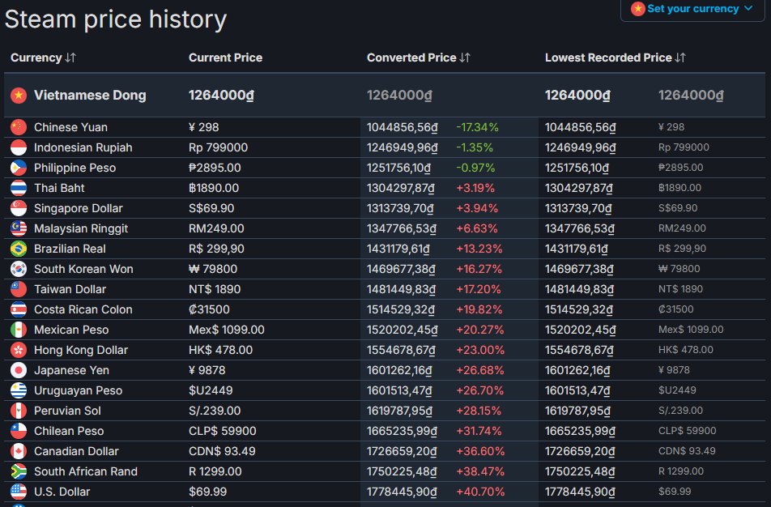
Task: Select the Indonesian Rupiah currency name
Action: point(83,147)
